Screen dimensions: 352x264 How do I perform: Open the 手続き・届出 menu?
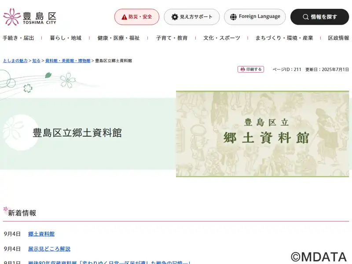coord(18,38)
